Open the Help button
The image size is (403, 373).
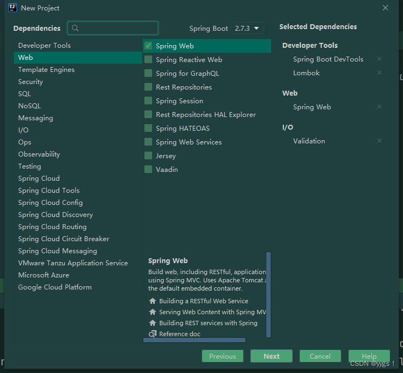pyautogui.click(x=369, y=356)
